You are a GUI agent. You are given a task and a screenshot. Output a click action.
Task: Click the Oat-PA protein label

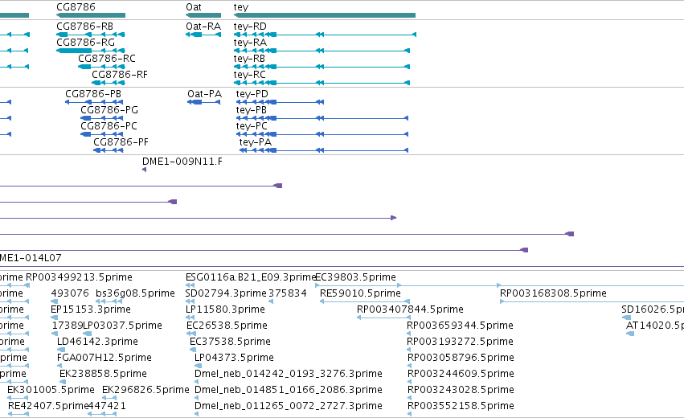coord(205,94)
